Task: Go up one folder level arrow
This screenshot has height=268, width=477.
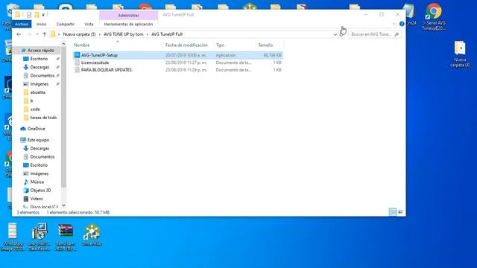Action: click(45, 34)
